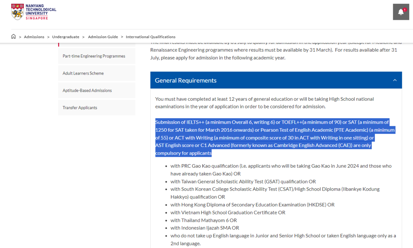Collapse the General Requirements chevron
This screenshot has height=248, width=413.
pyautogui.click(x=395, y=80)
